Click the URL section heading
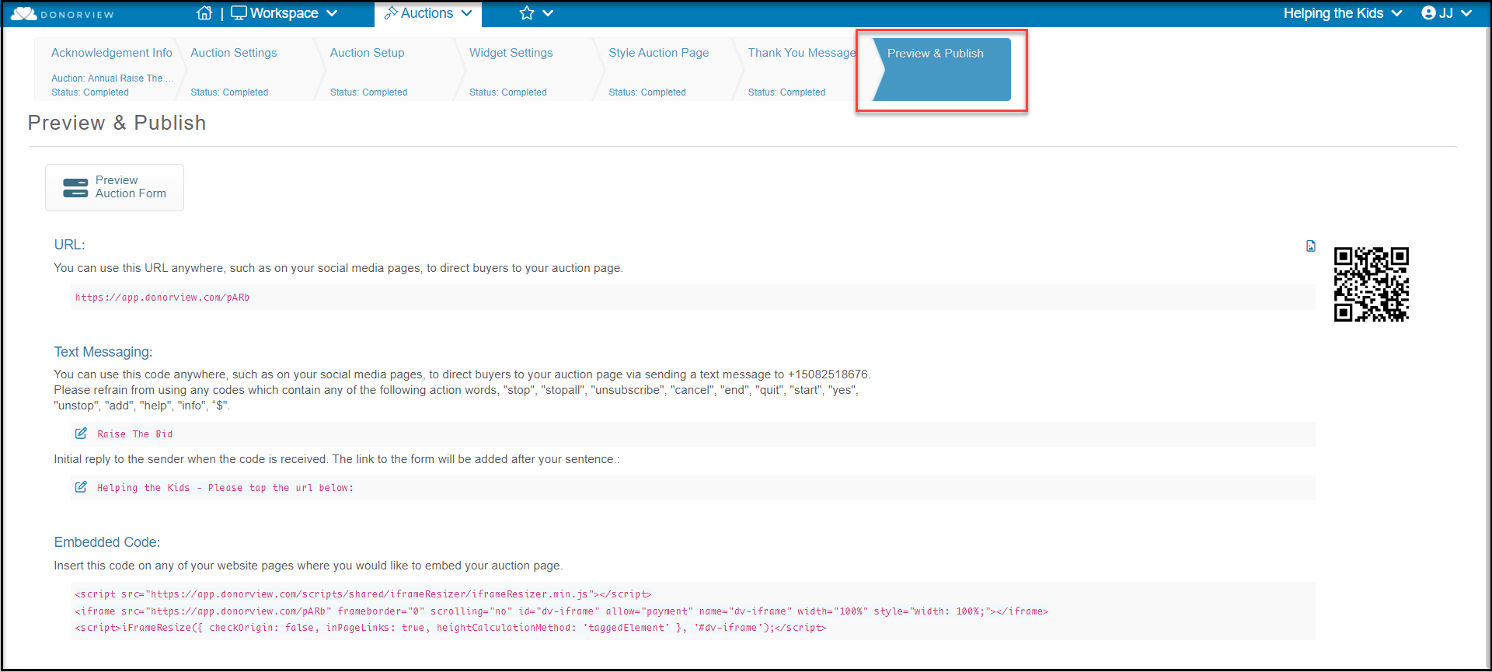This screenshot has width=1492, height=672. [x=69, y=245]
